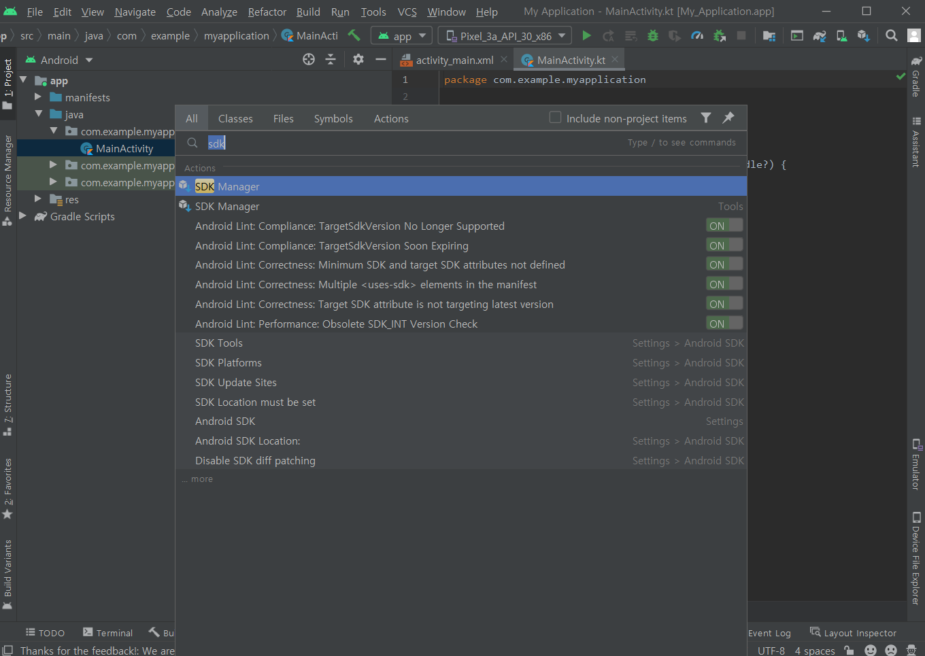Open the Refactor menu
Screen dimensions: 925x656
267,12
